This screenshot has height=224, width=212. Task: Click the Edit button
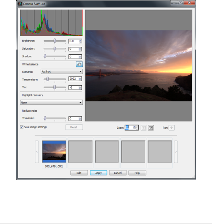pos(79,173)
